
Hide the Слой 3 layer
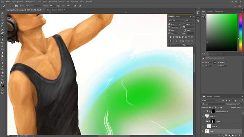[202, 131]
